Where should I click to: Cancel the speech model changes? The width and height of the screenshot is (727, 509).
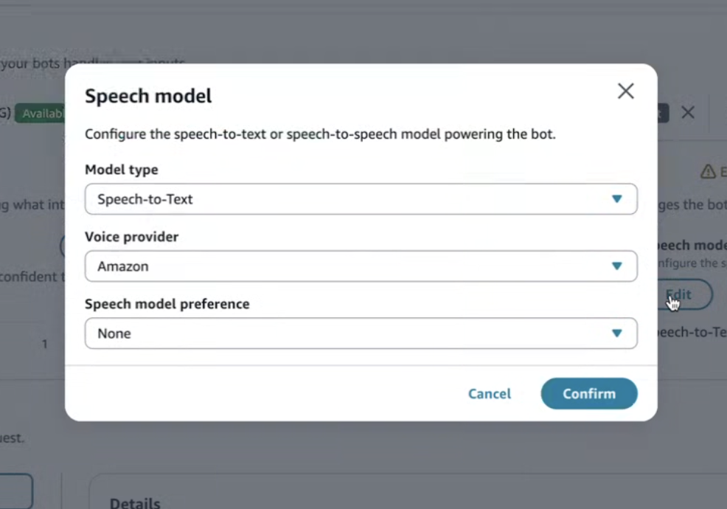coord(489,393)
